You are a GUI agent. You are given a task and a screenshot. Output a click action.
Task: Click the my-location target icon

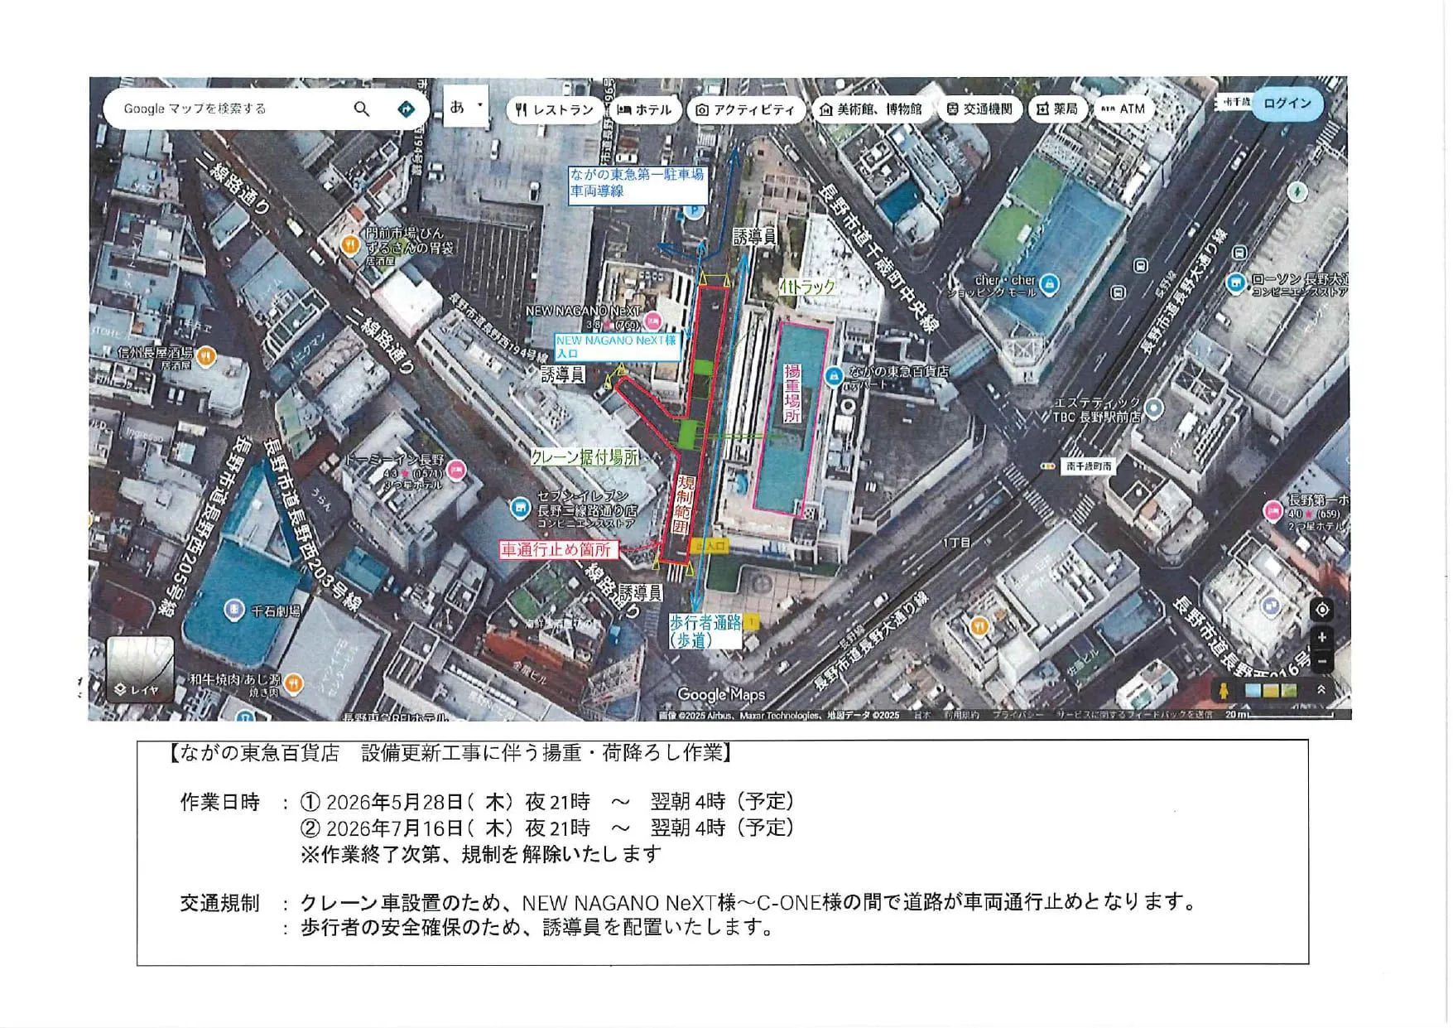(x=1322, y=610)
